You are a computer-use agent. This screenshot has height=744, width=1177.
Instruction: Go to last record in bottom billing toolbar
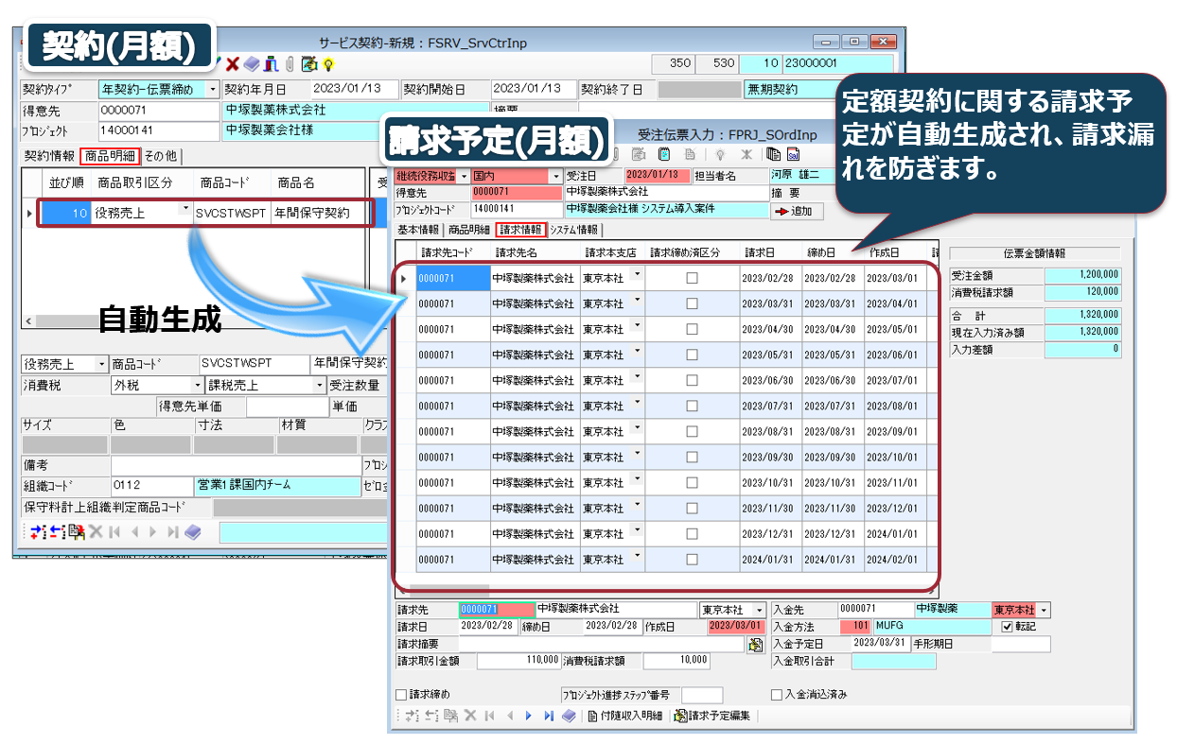(549, 716)
